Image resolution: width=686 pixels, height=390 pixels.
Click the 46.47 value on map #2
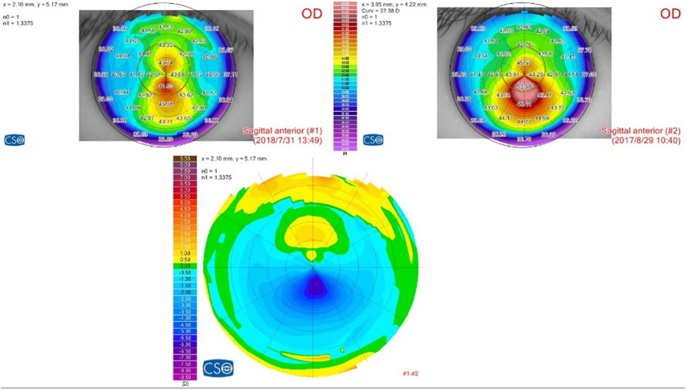pos(545,95)
